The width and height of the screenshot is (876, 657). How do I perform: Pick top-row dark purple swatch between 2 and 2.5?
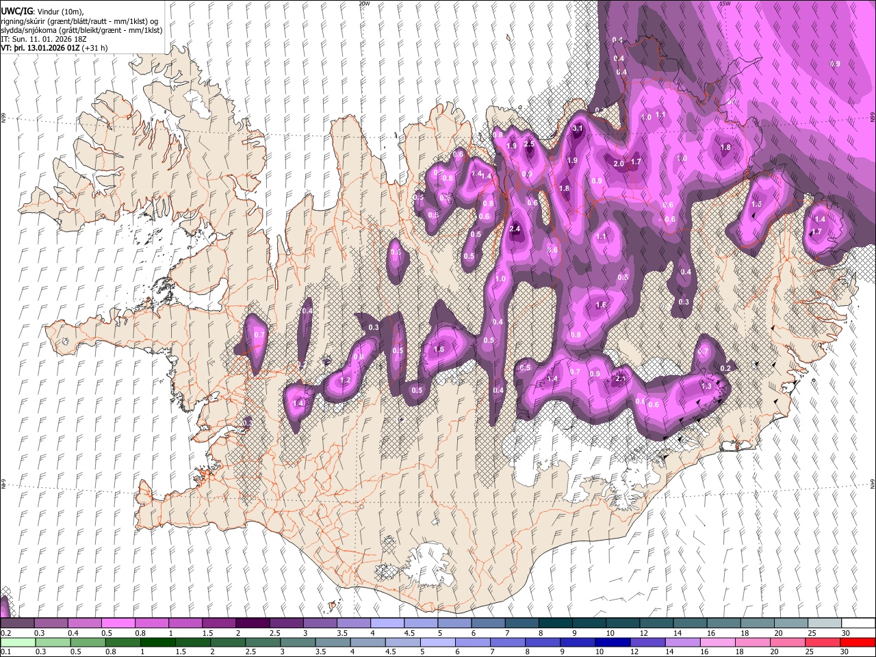(252, 623)
